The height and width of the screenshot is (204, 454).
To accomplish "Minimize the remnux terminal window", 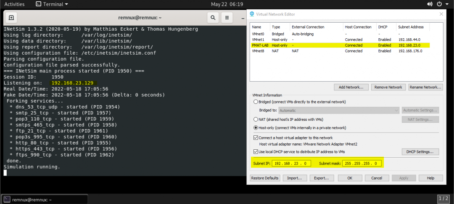I will [x=243, y=18].
